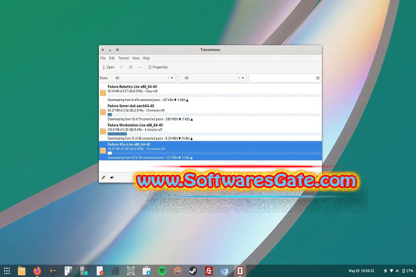This screenshot has height=277, width=416.
Task: Select the Fedora-Xfce-Live-x86_64-40 torrent
Action: pos(210,151)
